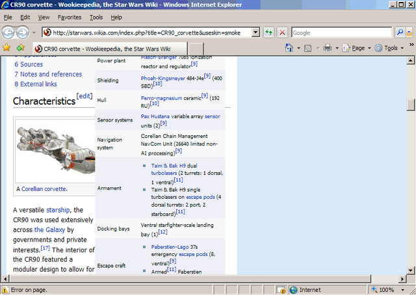Click horizontal scrollbar right arrow

tap(402, 279)
